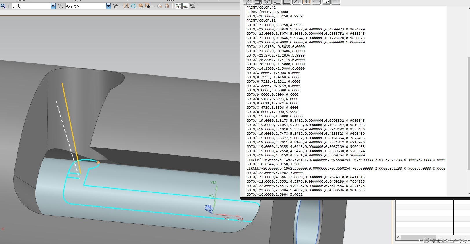
Task: Select the line starting 'CIRCLE/-20.0000,5.1962,3.0000'
Action: click(x=346, y=168)
